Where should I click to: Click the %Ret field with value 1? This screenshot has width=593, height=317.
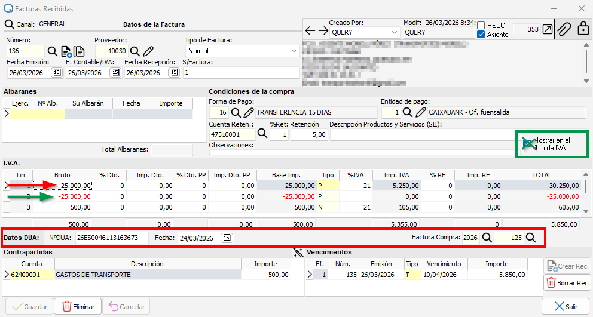[x=279, y=134]
